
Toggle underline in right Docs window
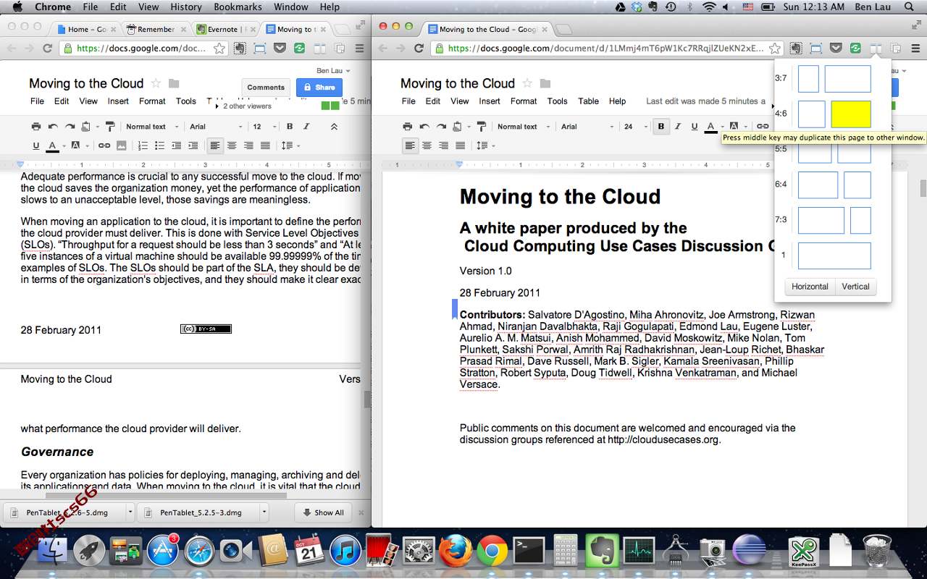pos(695,127)
